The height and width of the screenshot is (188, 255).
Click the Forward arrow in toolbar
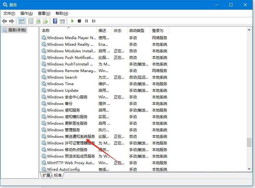12,21
